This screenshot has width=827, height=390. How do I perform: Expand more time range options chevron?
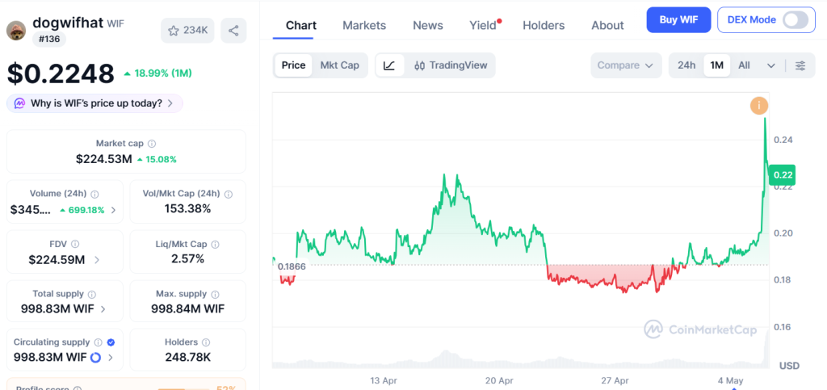pyautogui.click(x=770, y=66)
